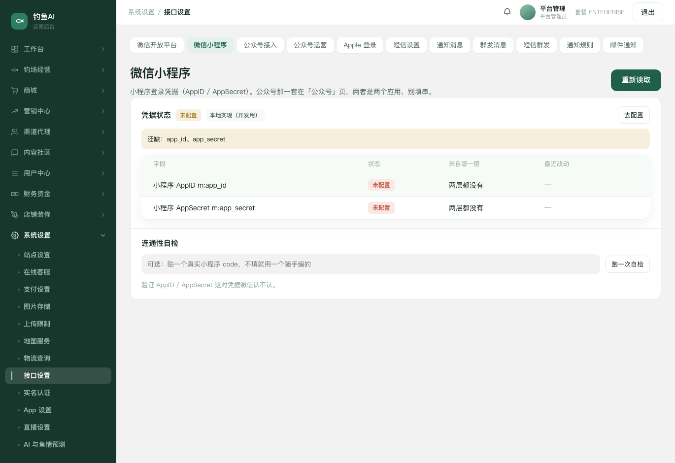
Task: Click the 店铺装修 pen icon
Action: click(x=15, y=215)
